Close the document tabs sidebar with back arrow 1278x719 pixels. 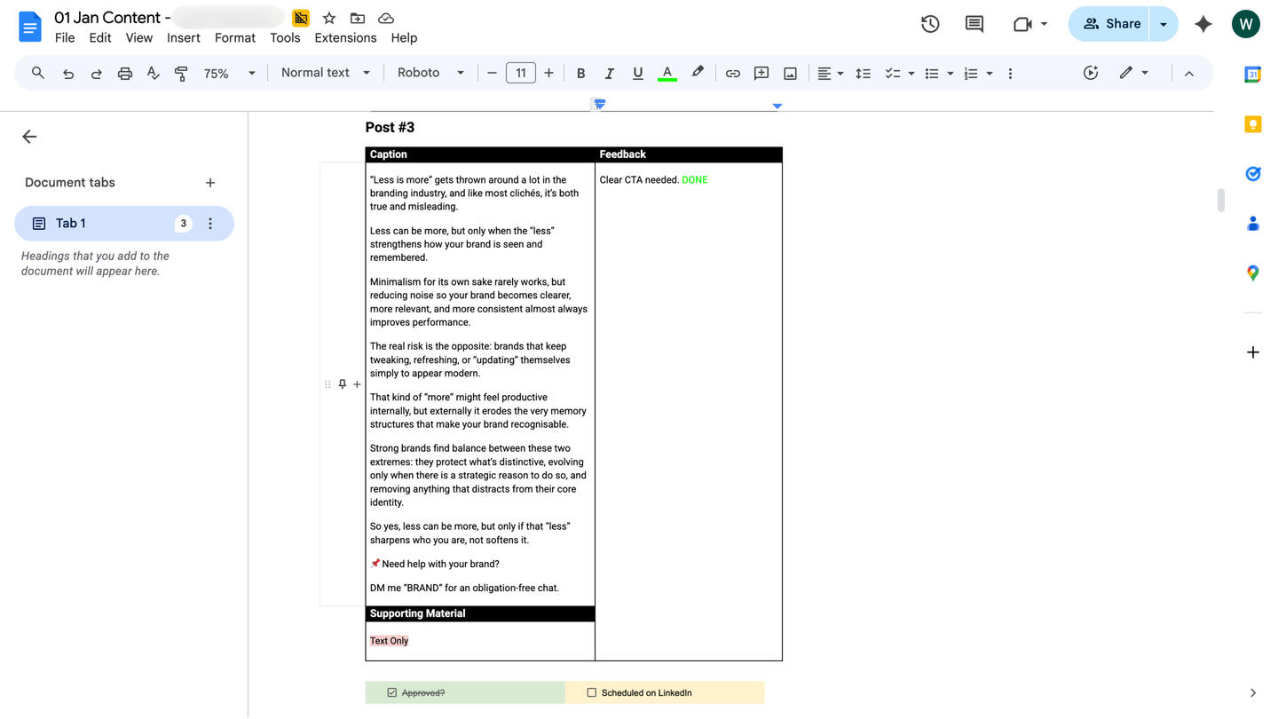[29, 137]
